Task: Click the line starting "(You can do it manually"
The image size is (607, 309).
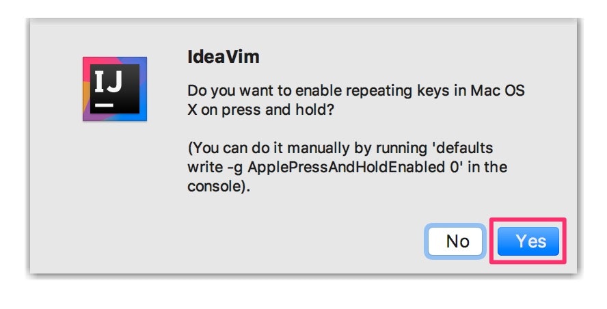Action: [340, 148]
